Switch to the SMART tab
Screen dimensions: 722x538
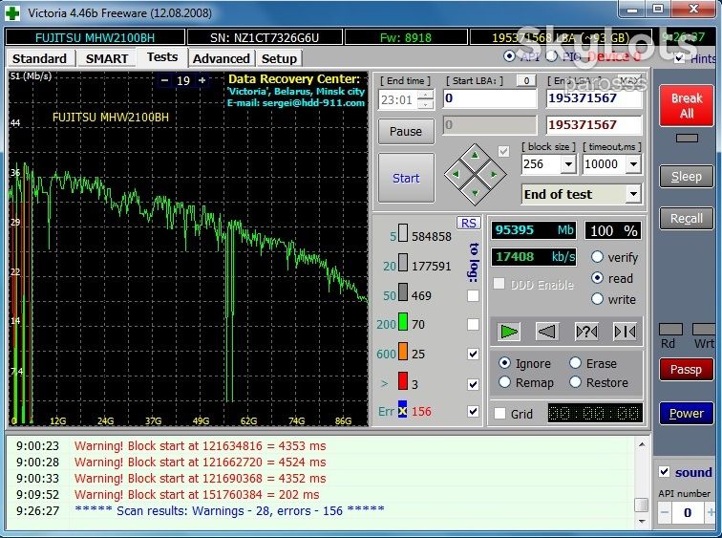(x=107, y=58)
